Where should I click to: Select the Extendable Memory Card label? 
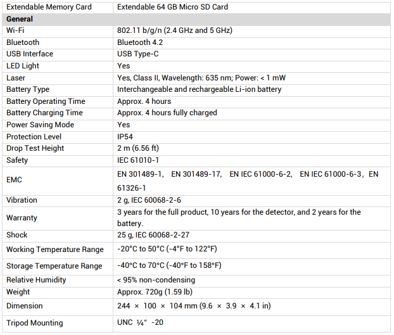point(49,7)
